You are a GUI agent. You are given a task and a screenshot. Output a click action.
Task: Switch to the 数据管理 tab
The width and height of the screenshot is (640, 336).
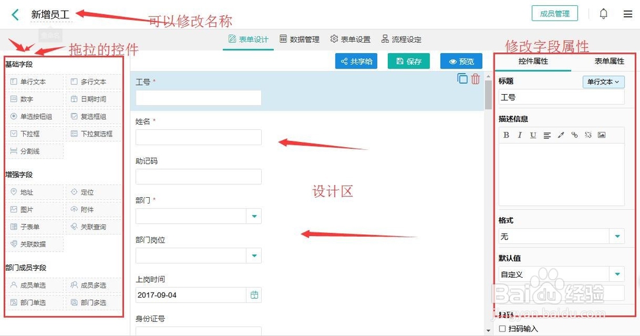tap(300, 39)
